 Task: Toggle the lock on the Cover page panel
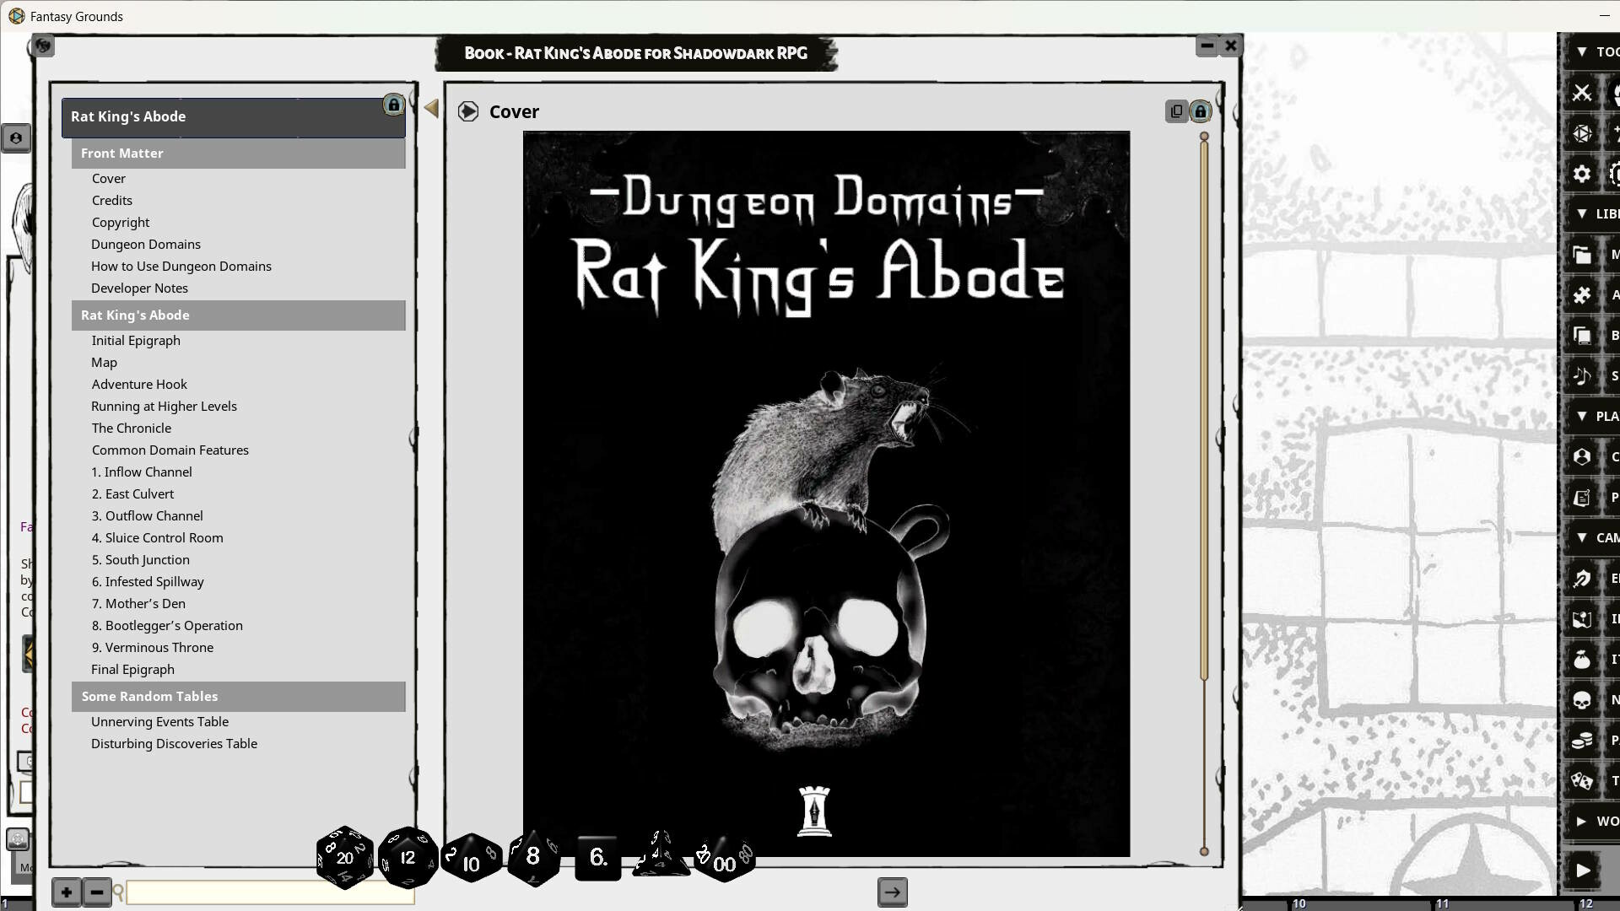tap(1201, 111)
